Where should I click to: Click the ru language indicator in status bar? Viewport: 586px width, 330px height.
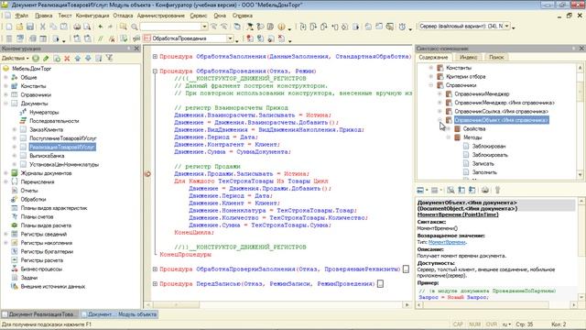point(506,324)
